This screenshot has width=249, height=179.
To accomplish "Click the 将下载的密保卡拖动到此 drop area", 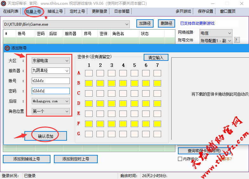I will 210,99.
